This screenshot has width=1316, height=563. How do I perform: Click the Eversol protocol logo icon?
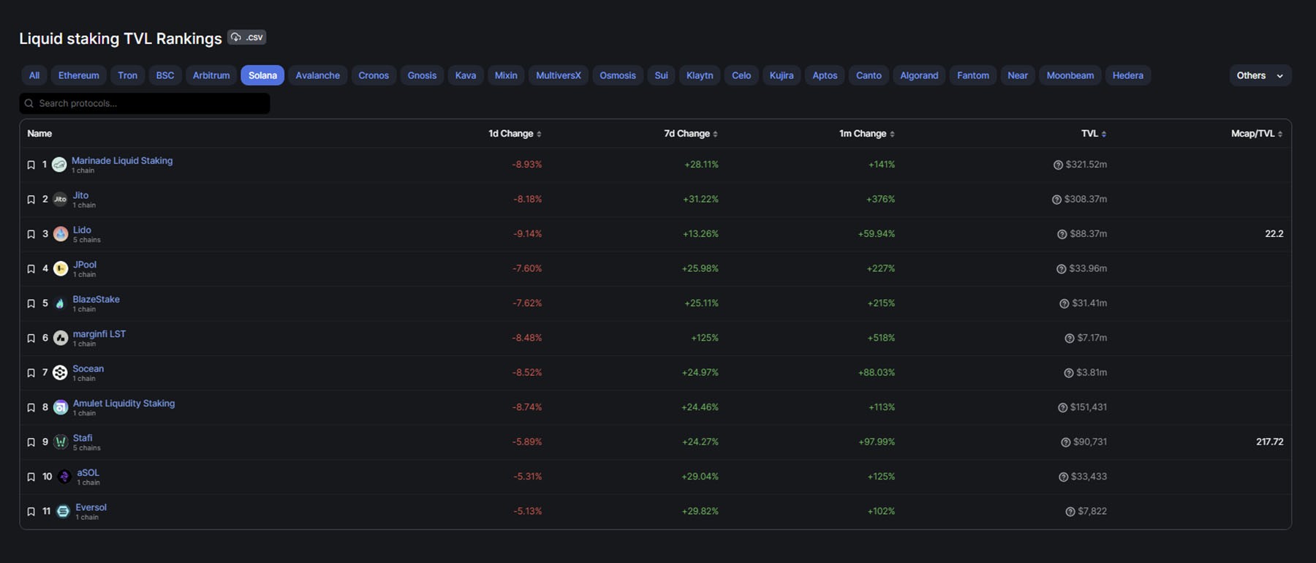(63, 512)
